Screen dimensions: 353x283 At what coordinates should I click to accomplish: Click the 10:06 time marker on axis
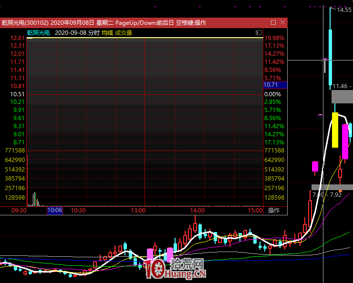point(54,210)
